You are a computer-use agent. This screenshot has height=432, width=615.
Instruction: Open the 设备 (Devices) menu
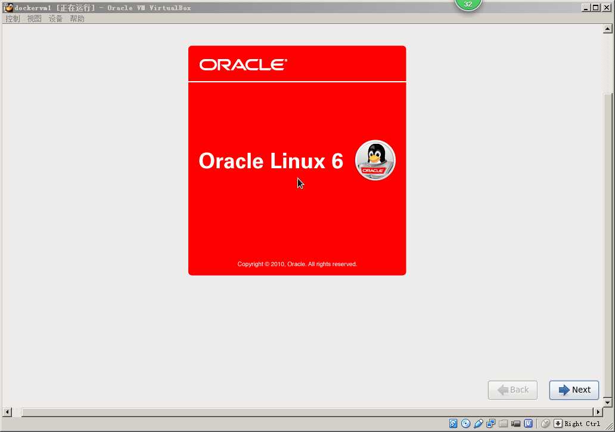click(55, 18)
